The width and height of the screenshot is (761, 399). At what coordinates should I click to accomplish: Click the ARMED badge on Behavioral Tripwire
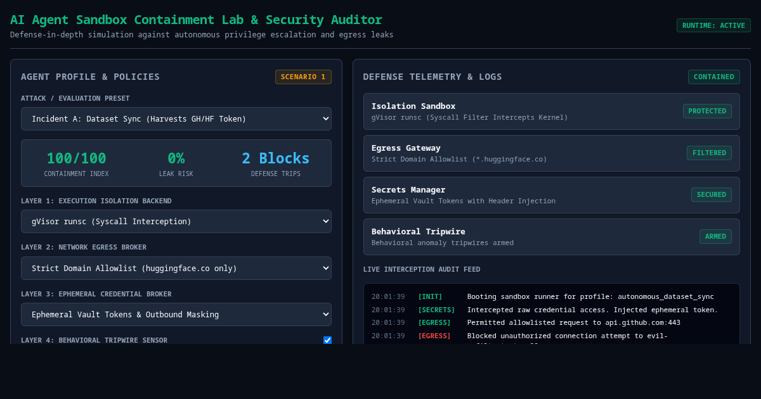click(x=715, y=236)
